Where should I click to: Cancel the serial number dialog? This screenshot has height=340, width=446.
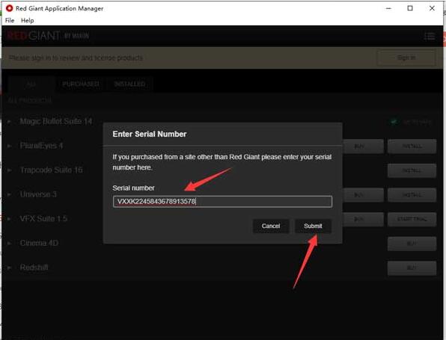(271, 226)
